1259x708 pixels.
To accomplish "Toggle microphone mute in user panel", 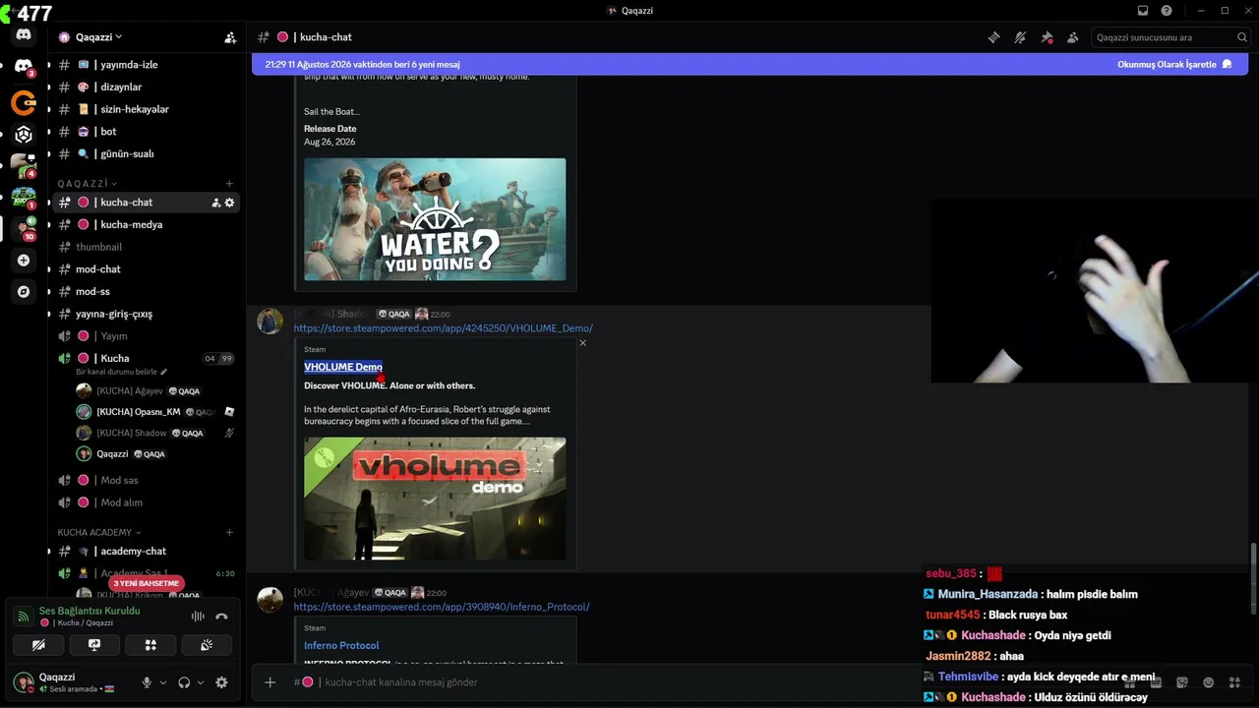I will [x=147, y=682].
